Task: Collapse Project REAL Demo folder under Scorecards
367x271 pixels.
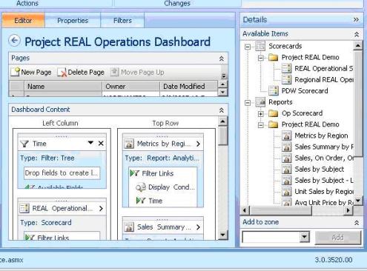Action: click(x=260, y=58)
